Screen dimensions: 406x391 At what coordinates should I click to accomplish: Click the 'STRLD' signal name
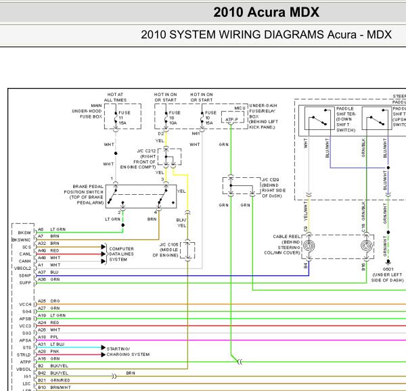[24, 354]
